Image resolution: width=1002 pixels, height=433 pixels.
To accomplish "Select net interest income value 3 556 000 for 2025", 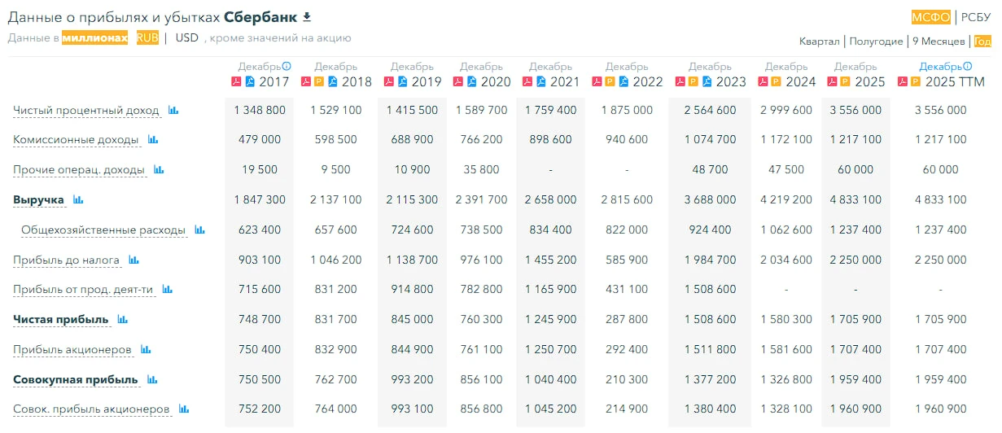I will coord(855,110).
